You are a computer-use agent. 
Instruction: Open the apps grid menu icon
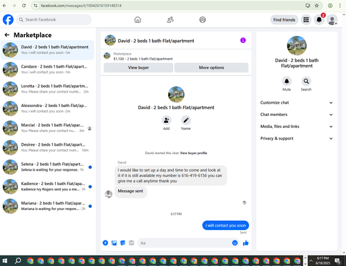point(306,20)
